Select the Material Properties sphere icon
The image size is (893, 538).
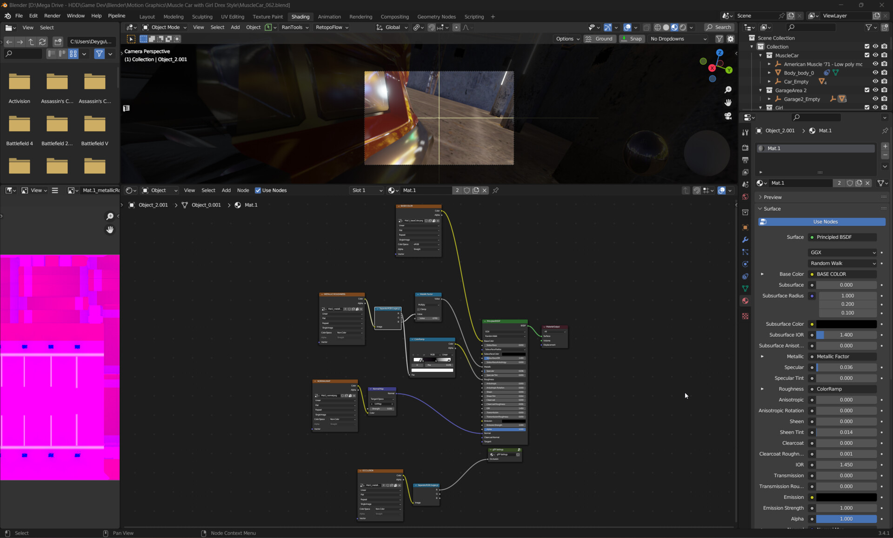click(x=746, y=301)
